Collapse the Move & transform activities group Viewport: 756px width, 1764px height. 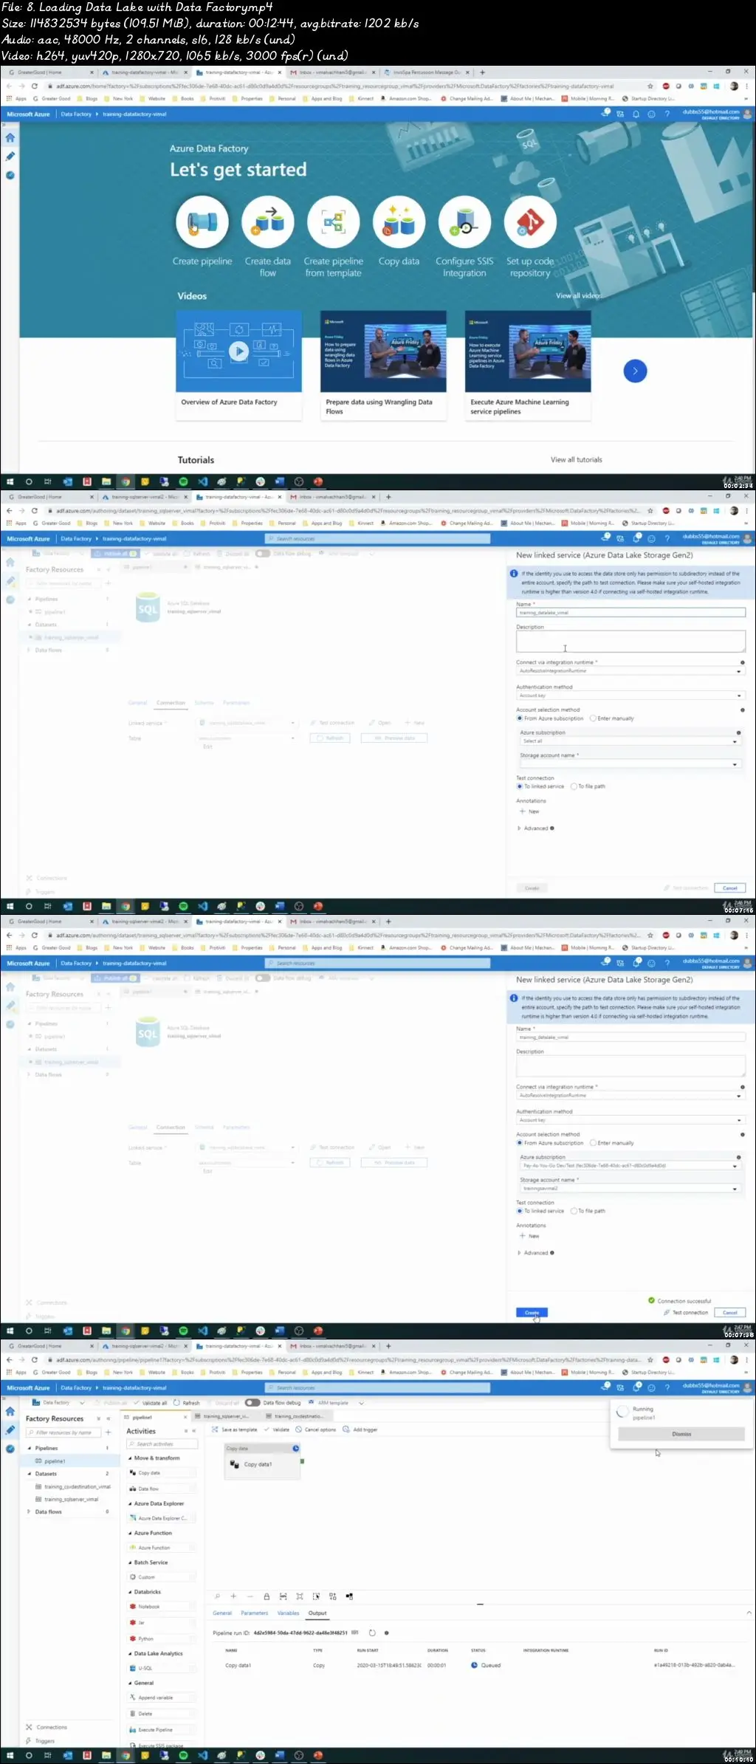(130, 1458)
